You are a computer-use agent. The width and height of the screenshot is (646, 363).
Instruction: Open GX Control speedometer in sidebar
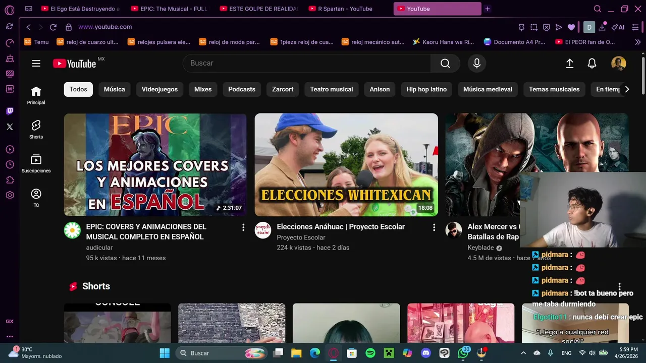10,43
